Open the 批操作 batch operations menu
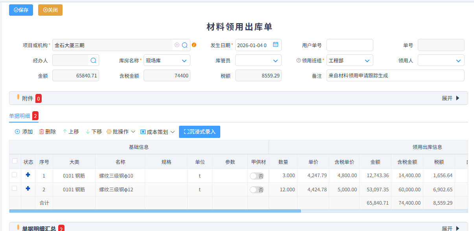474x231 pixels. [x=121, y=132]
